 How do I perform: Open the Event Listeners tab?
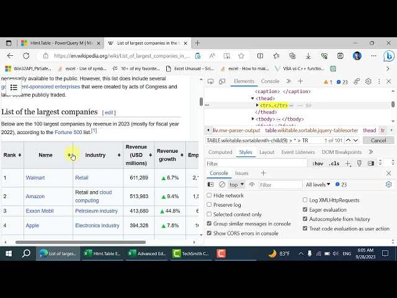pos(298,152)
